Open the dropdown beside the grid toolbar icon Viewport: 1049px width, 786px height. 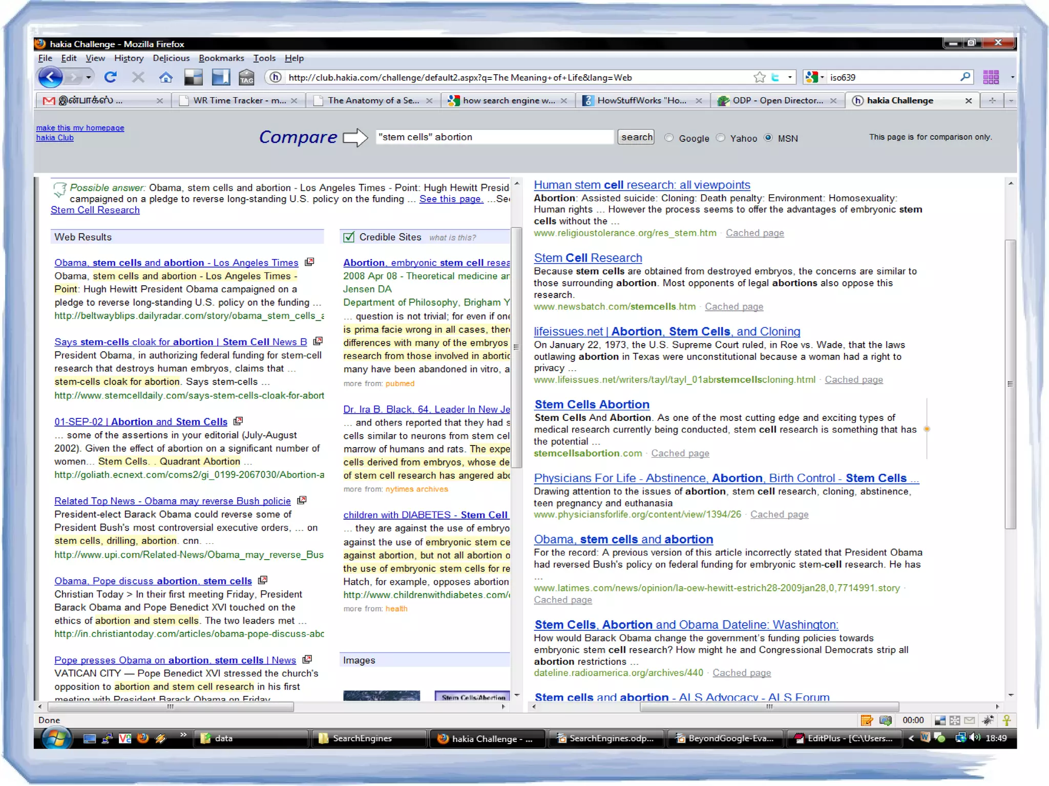pos(1012,77)
